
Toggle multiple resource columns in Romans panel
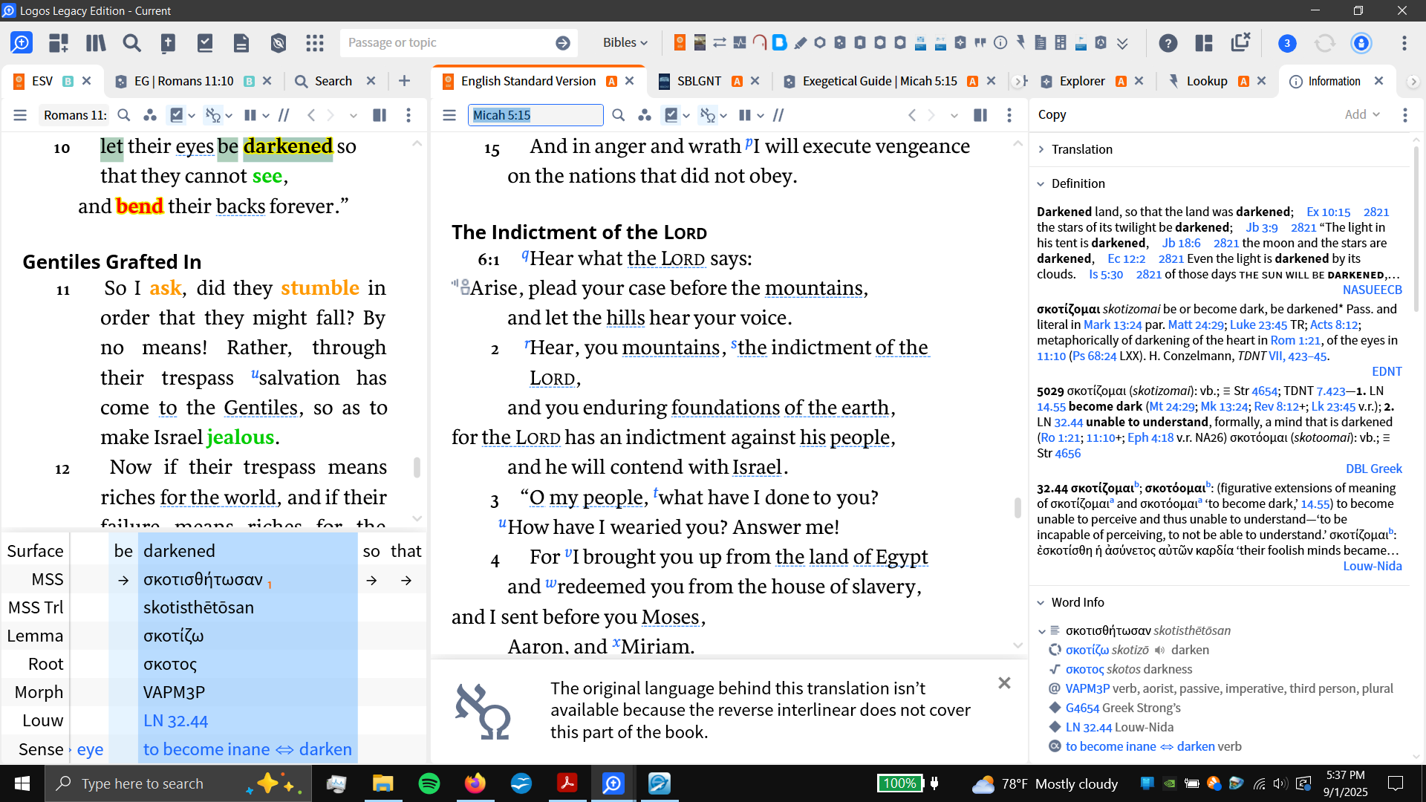pyautogui.click(x=250, y=115)
